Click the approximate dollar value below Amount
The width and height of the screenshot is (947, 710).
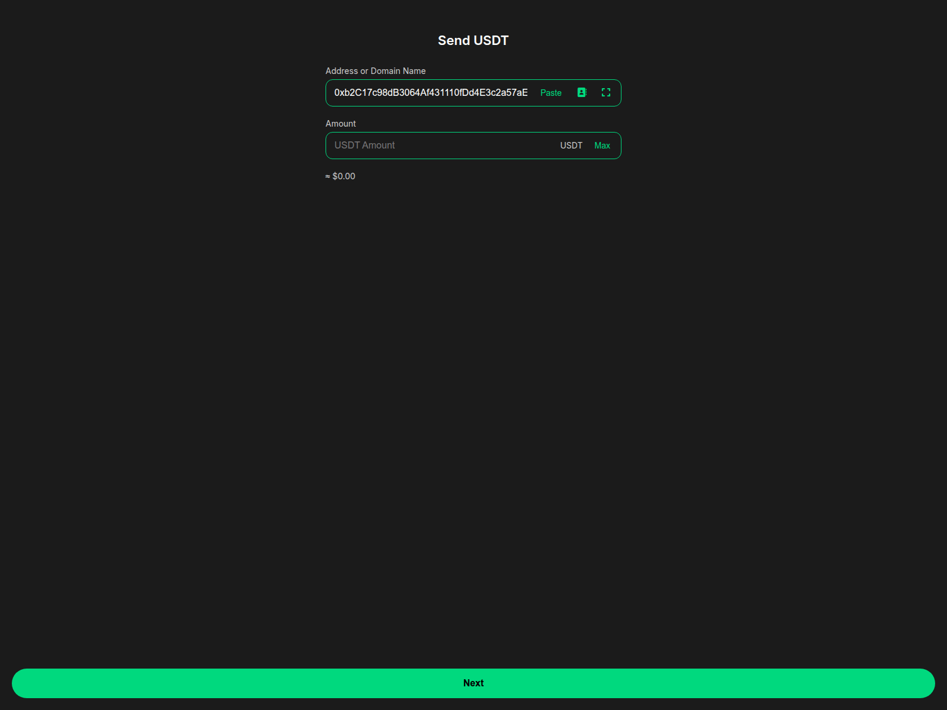[x=340, y=176]
